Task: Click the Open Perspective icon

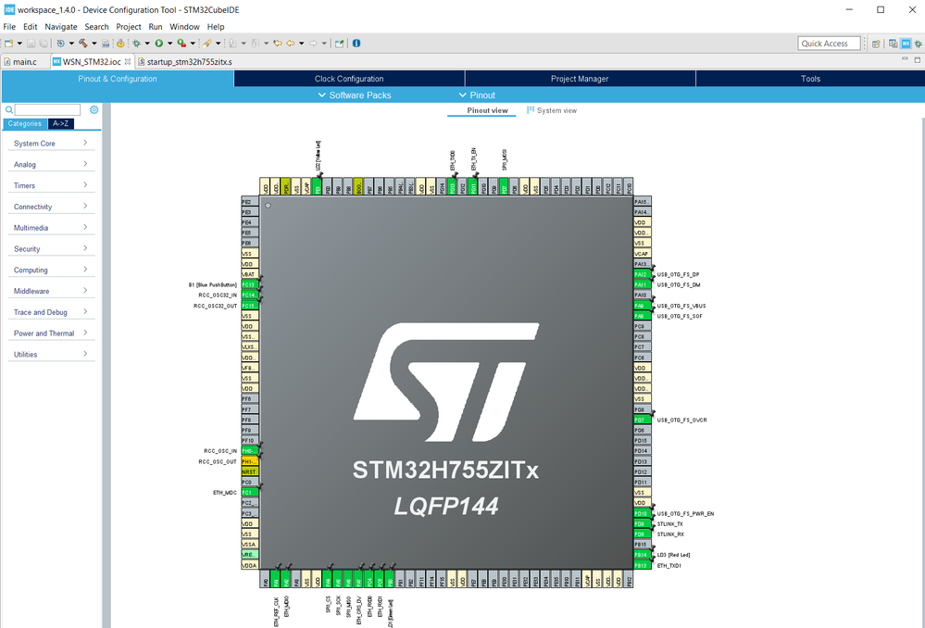Action: coord(876,44)
